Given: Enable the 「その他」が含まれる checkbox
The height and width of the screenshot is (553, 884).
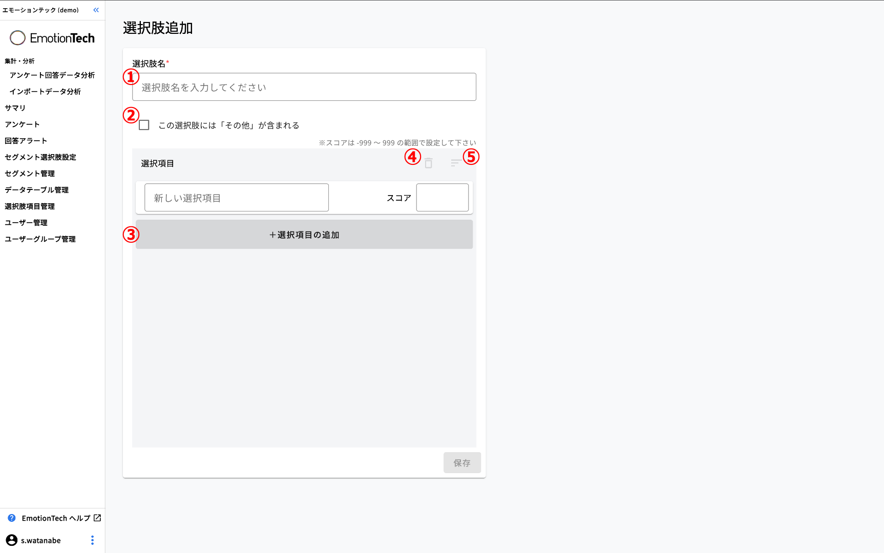Looking at the screenshot, I should (x=144, y=125).
